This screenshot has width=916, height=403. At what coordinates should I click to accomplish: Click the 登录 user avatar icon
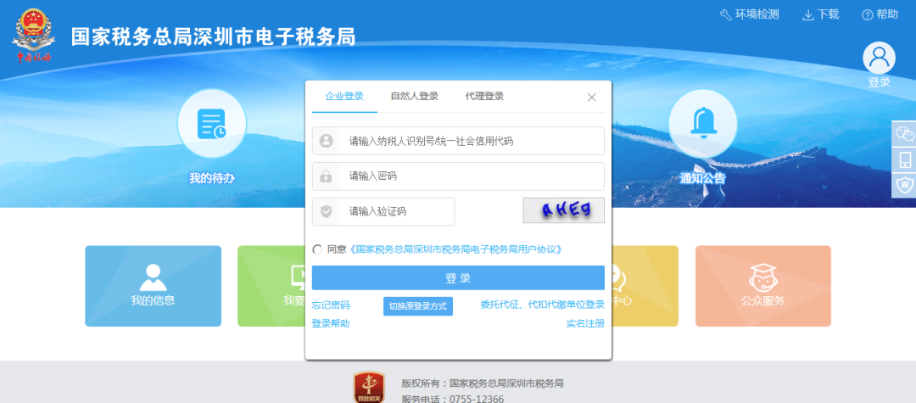point(879,58)
